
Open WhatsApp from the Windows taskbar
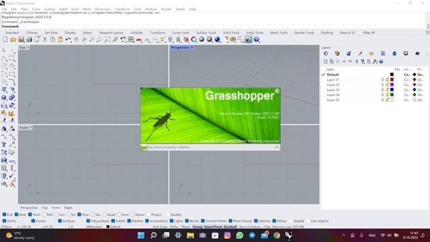point(240,235)
